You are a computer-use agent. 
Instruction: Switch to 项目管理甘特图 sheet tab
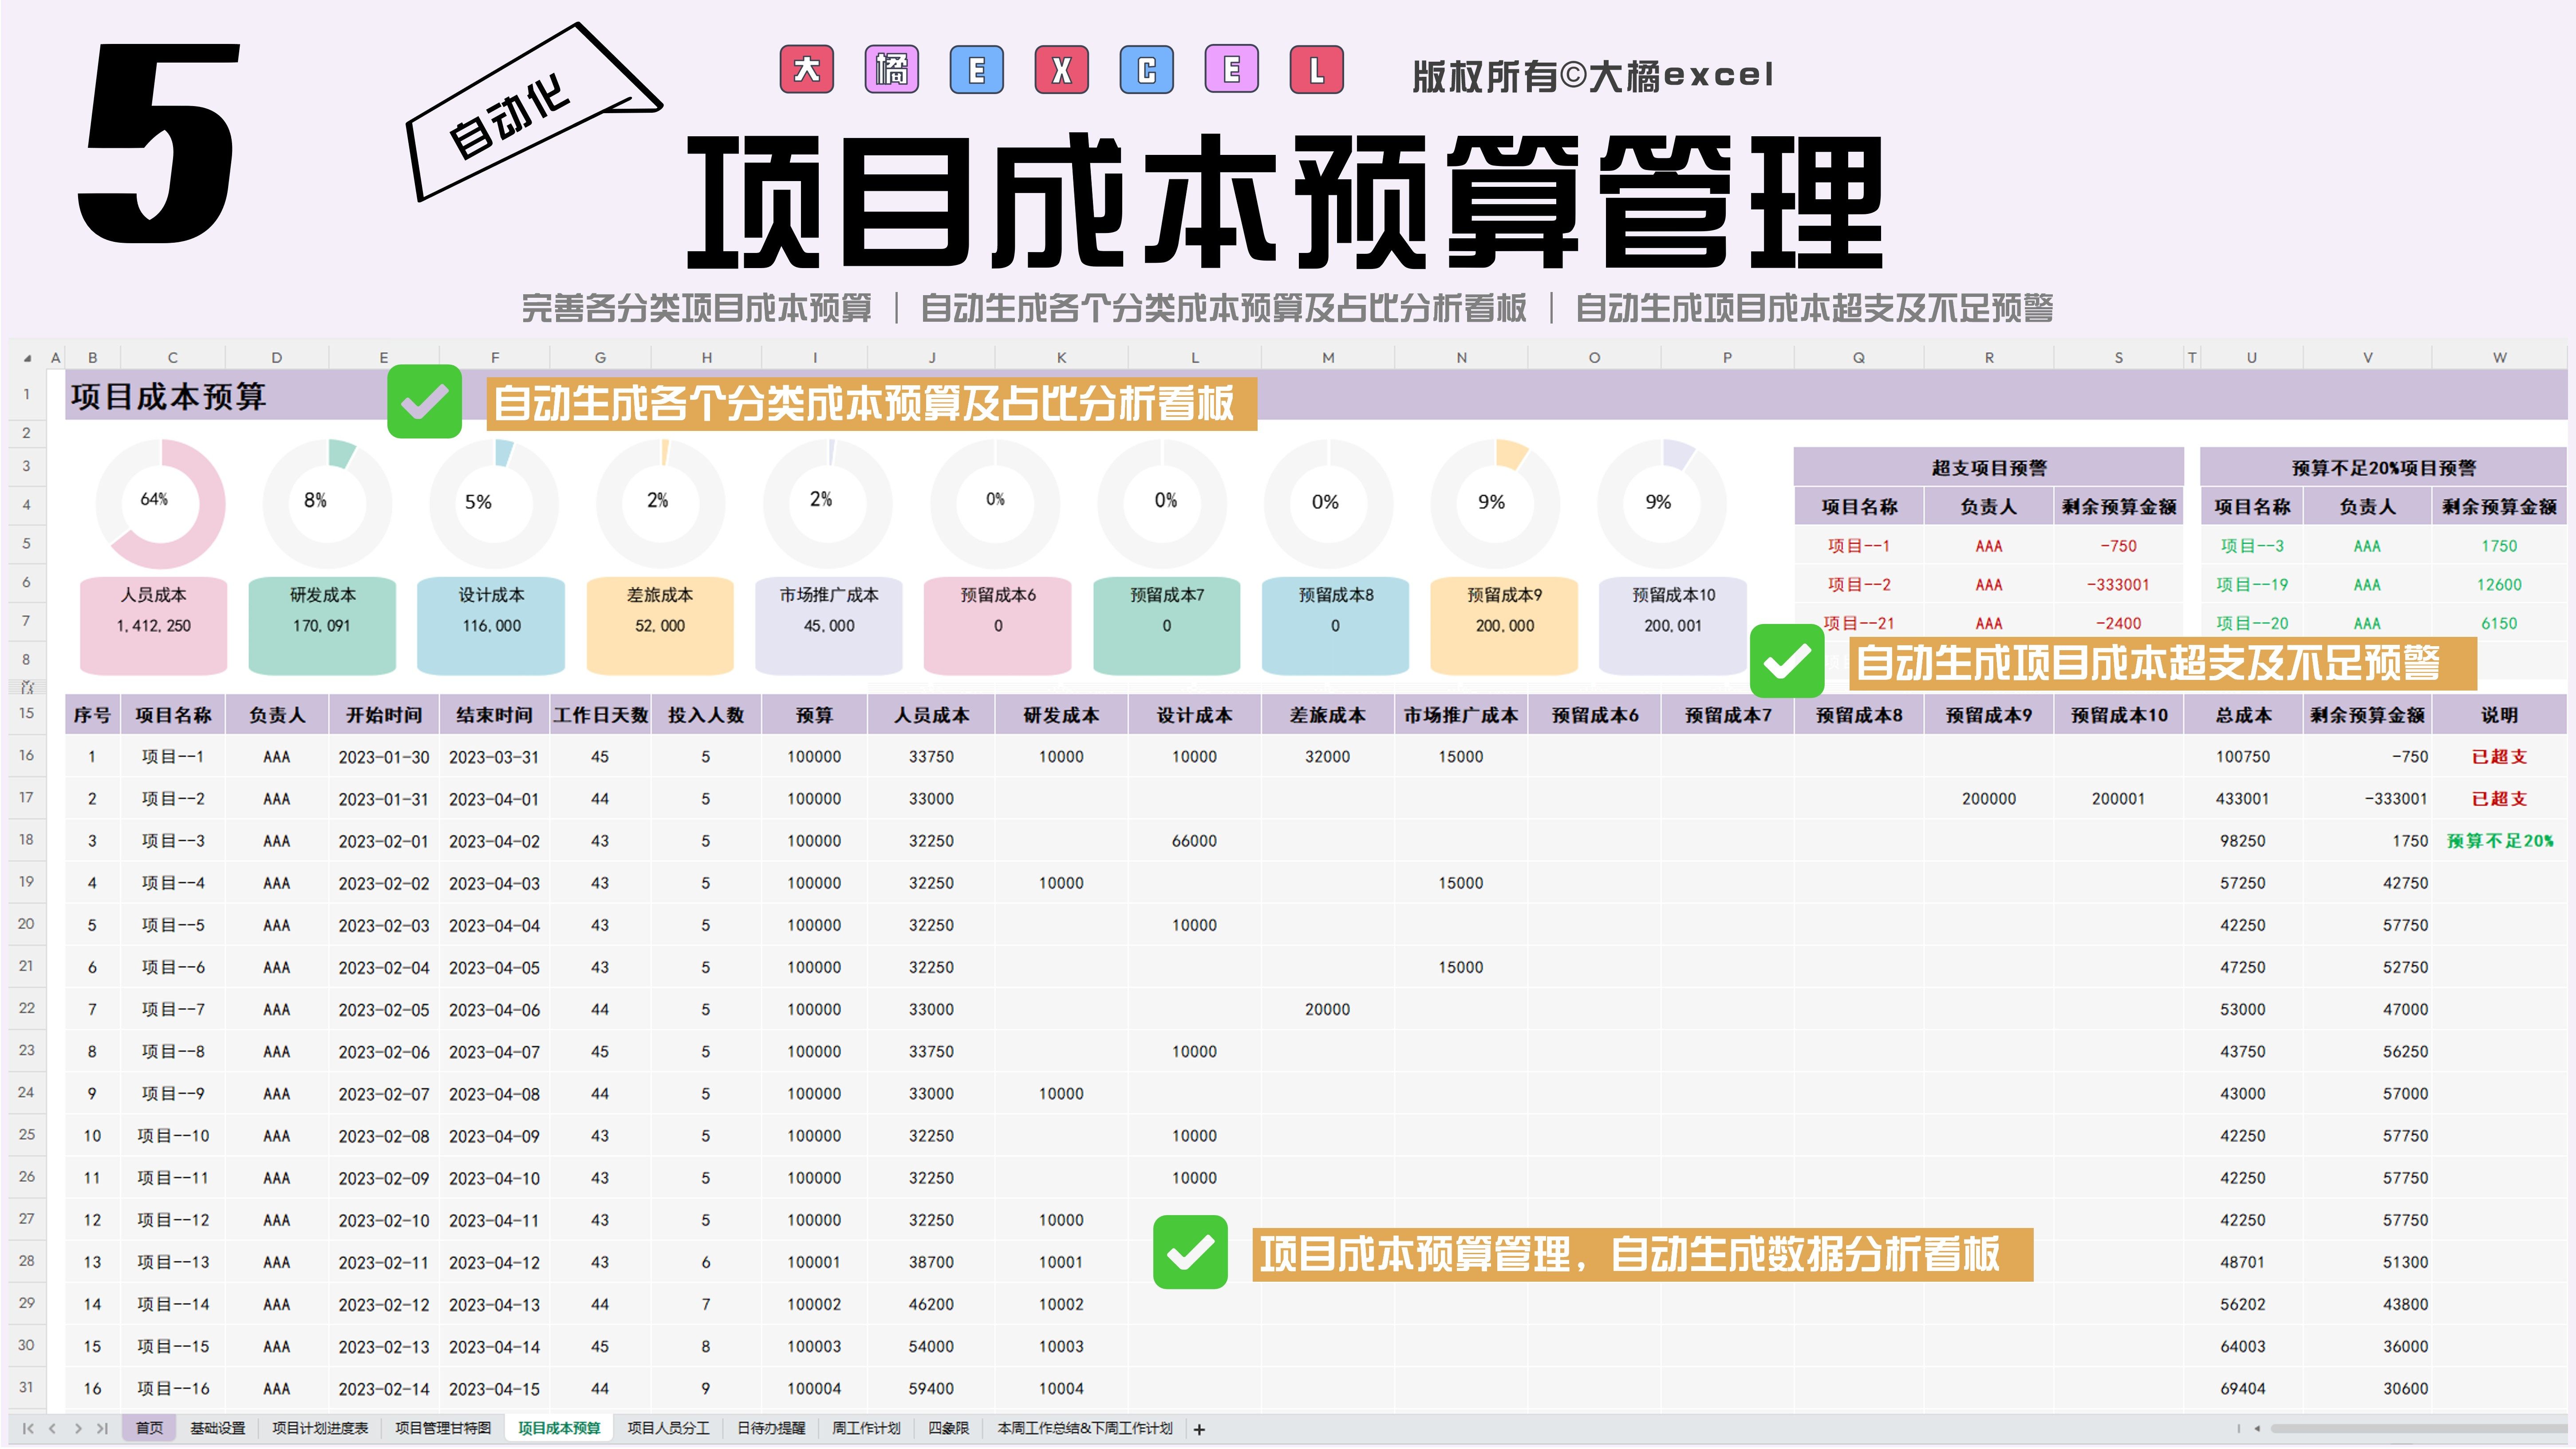coord(443,1429)
